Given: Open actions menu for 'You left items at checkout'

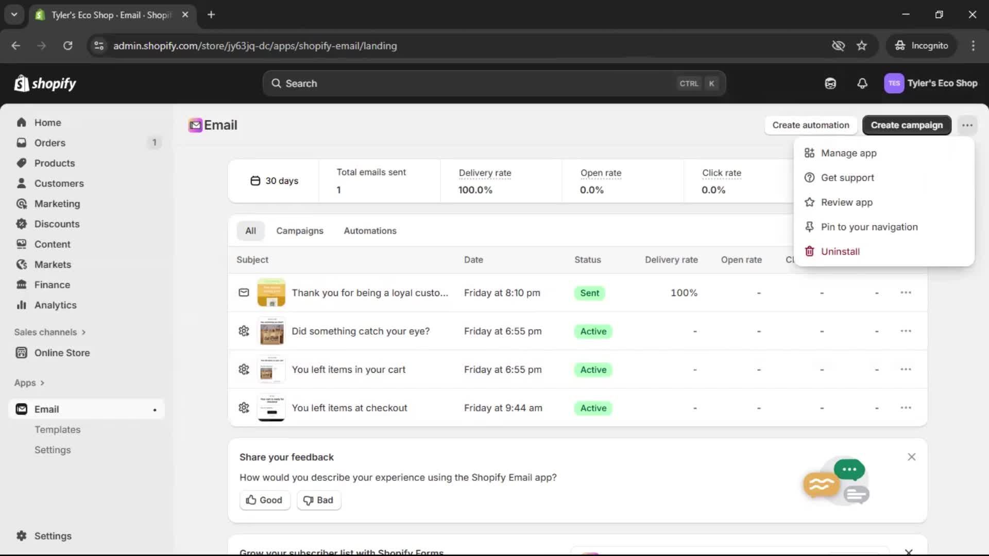Looking at the screenshot, I should (906, 408).
